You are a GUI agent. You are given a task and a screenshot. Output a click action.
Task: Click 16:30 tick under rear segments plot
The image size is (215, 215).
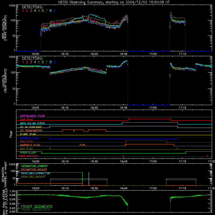click(94, 108)
